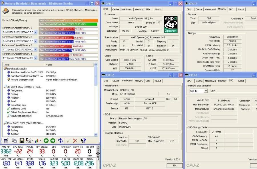Click the Int Buff'd iSSE2 group magnifier icon

pos(5,87)
